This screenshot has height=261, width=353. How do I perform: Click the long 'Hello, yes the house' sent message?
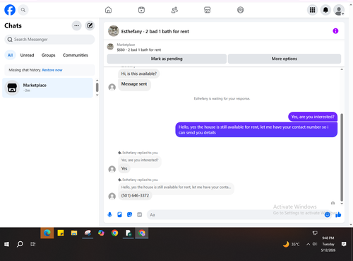tap(256, 129)
